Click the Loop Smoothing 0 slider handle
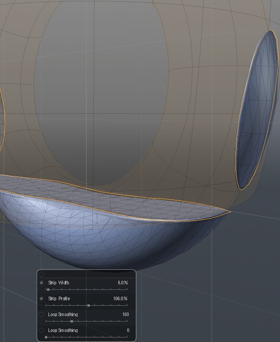 pyautogui.click(x=46, y=337)
